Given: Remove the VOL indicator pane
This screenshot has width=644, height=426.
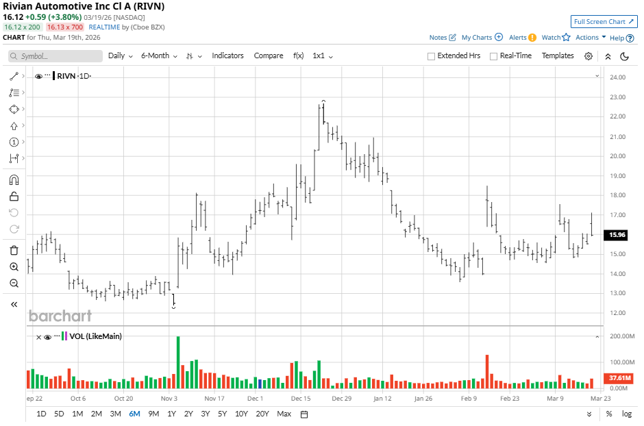Looking at the screenshot, I should 38,338.
